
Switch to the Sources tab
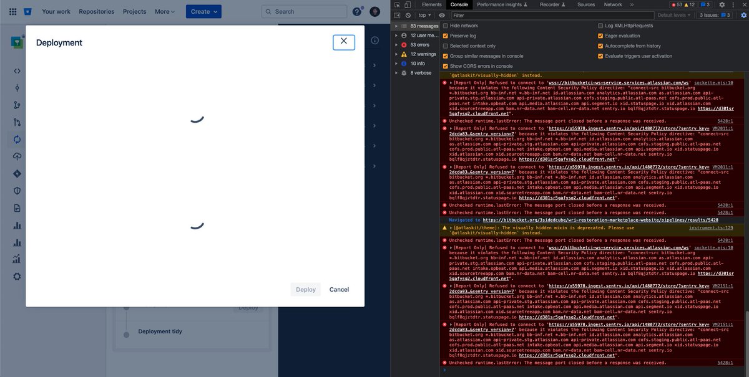point(586,4)
